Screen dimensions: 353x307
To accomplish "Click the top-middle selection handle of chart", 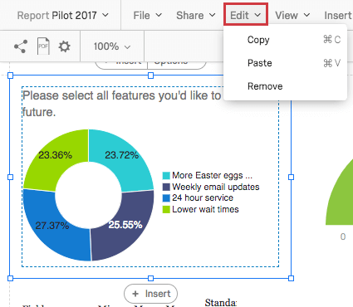I will coord(150,76).
